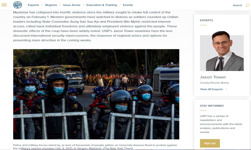Open the Regions menu item
Image resolution: width=251 pixels, height=150 pixels.
coord(51,5)
